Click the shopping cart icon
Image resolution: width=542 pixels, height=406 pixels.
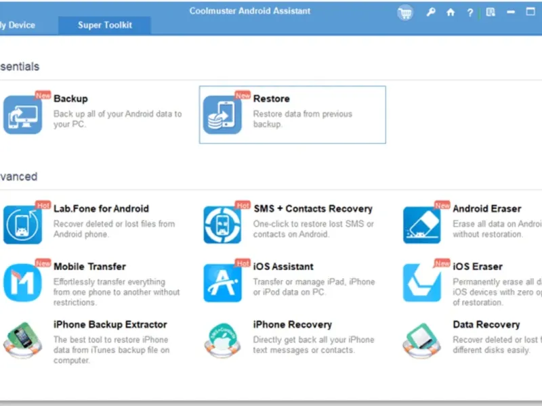point(404,13)
